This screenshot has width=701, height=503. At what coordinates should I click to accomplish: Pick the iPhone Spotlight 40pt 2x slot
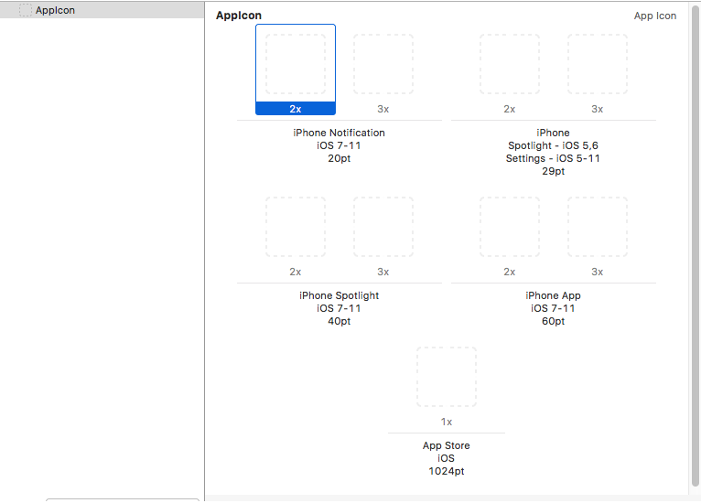[x=296, y=227]
